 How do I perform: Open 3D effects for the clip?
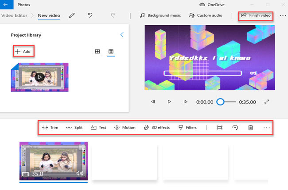click(x=157, y=128)
